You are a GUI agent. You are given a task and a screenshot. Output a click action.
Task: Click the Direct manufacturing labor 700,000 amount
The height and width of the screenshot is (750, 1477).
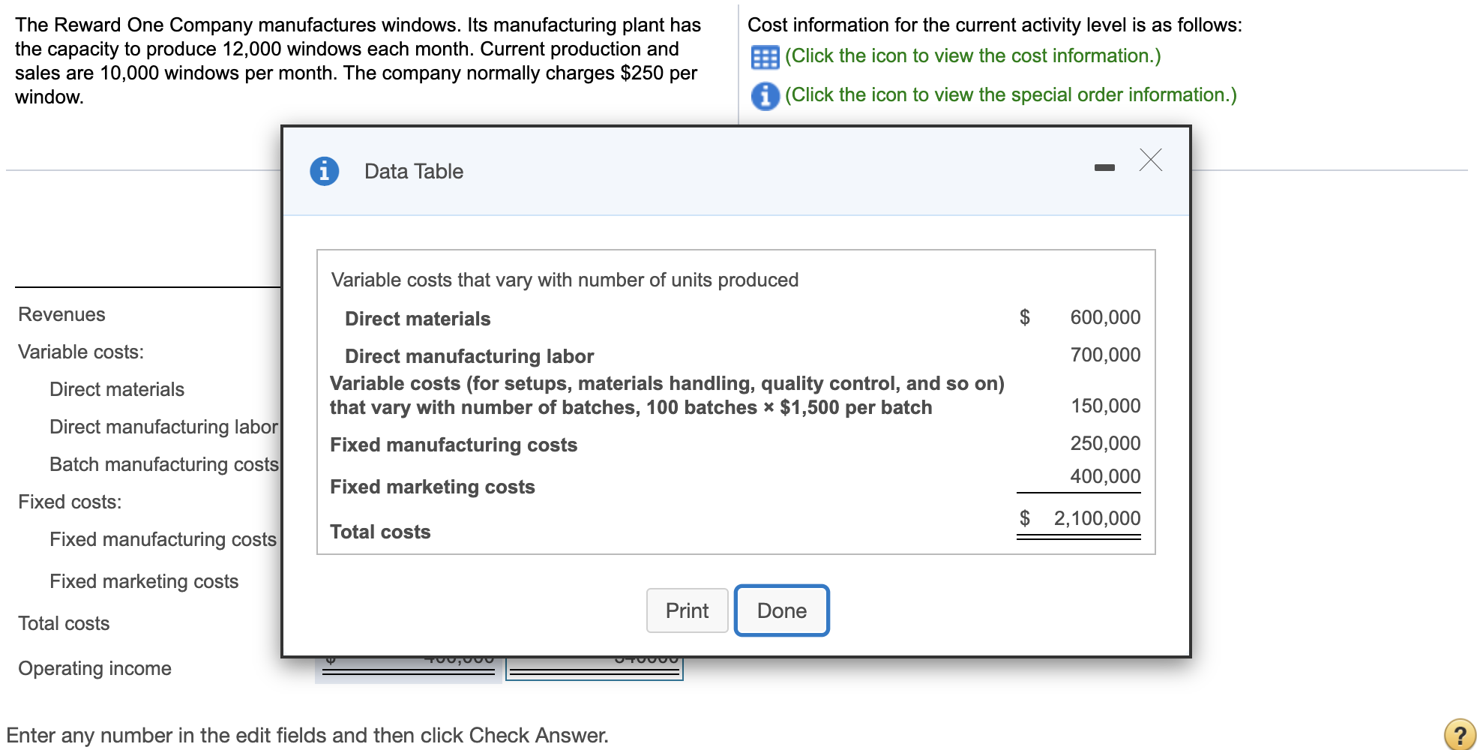pos(1104,355)
